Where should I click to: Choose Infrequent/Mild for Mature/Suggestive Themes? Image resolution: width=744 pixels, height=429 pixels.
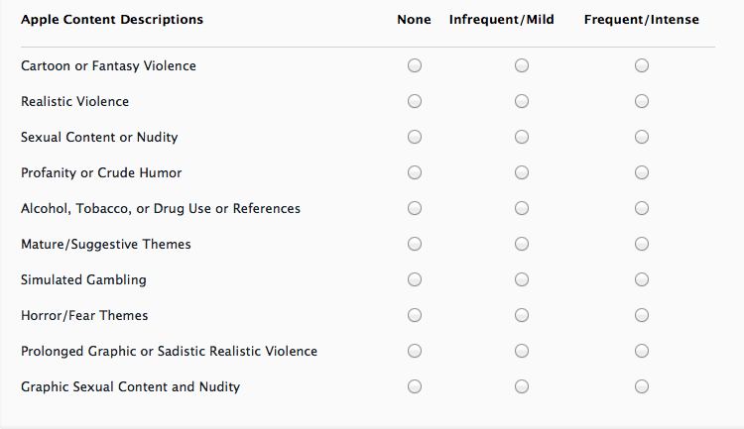(522, 244)
